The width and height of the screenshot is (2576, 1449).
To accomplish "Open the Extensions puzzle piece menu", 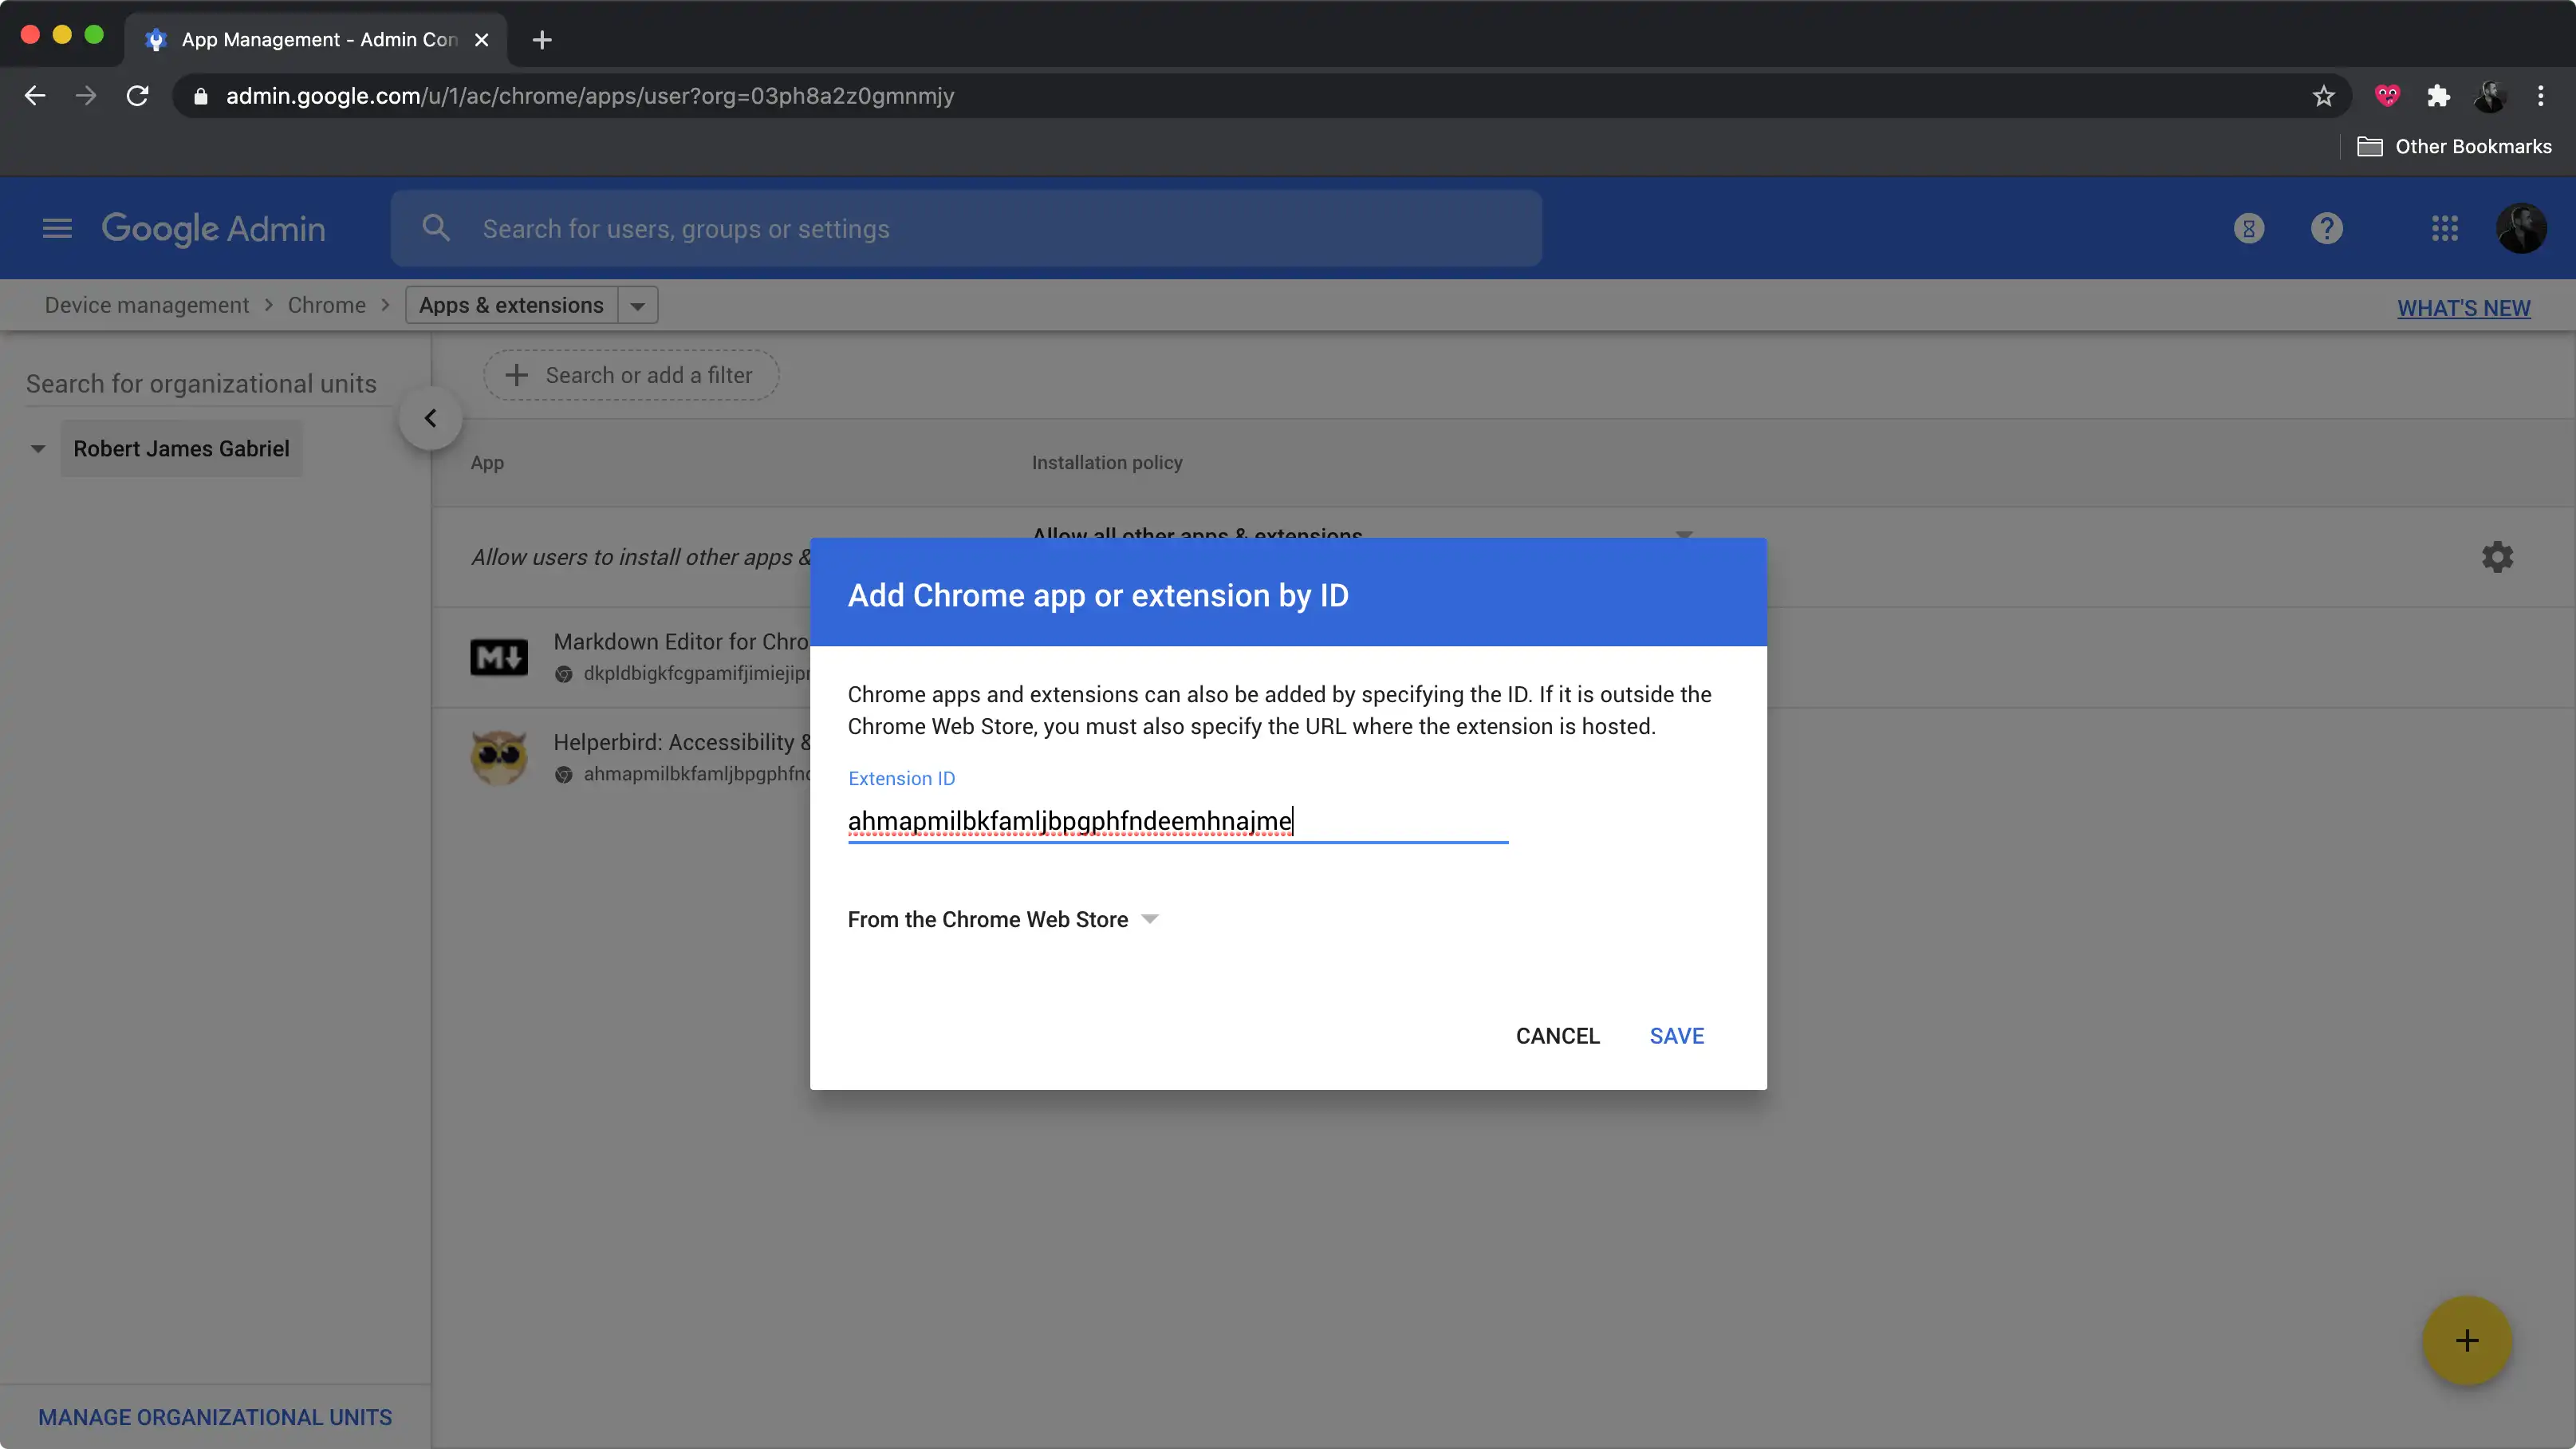I will click(2438, 96).
